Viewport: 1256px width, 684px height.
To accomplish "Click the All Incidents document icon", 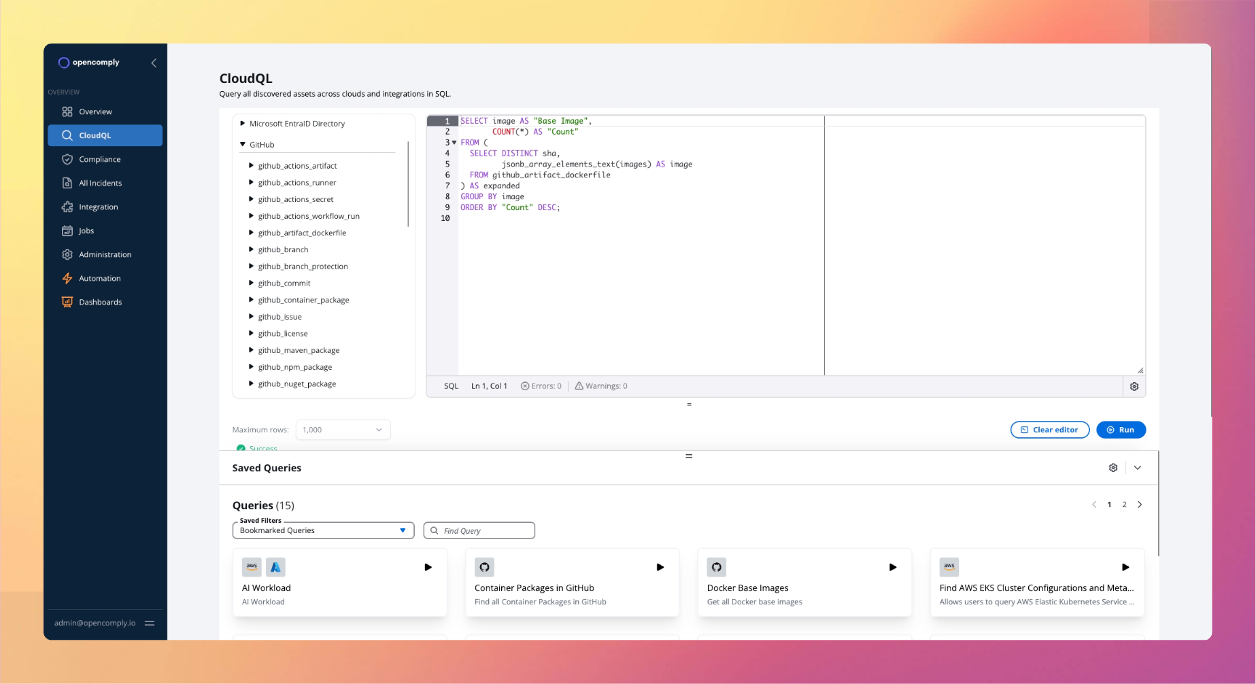I will pos(67,183).
